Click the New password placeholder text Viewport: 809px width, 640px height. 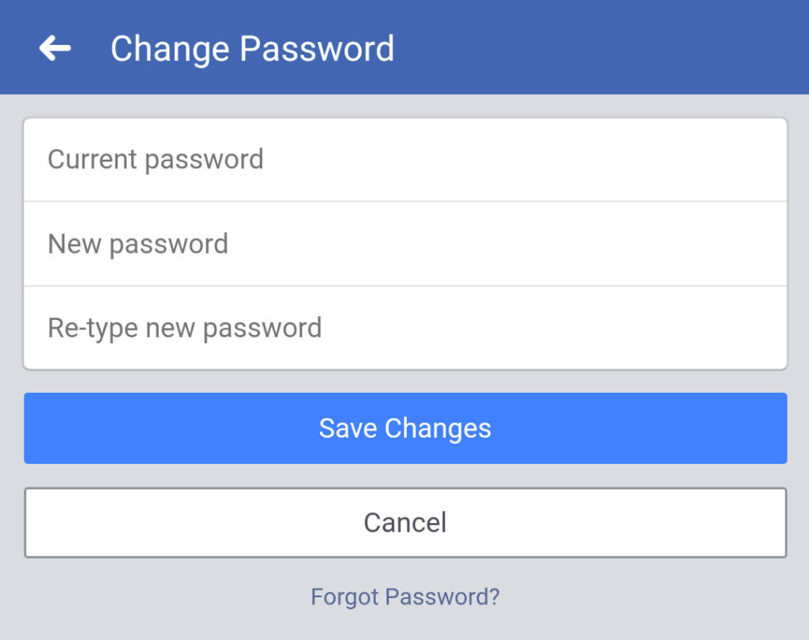pyautogui.click(x=137, y=244)
